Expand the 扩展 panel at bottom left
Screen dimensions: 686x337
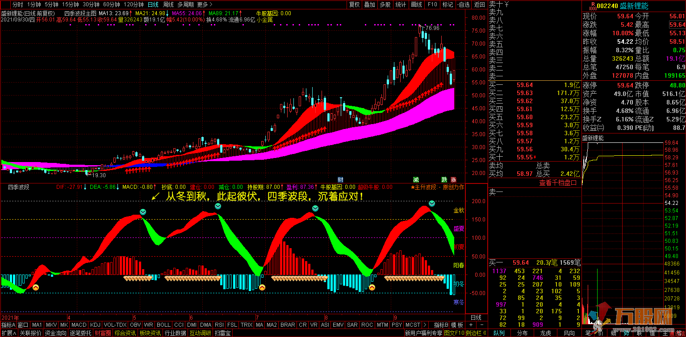pos(8,333)
